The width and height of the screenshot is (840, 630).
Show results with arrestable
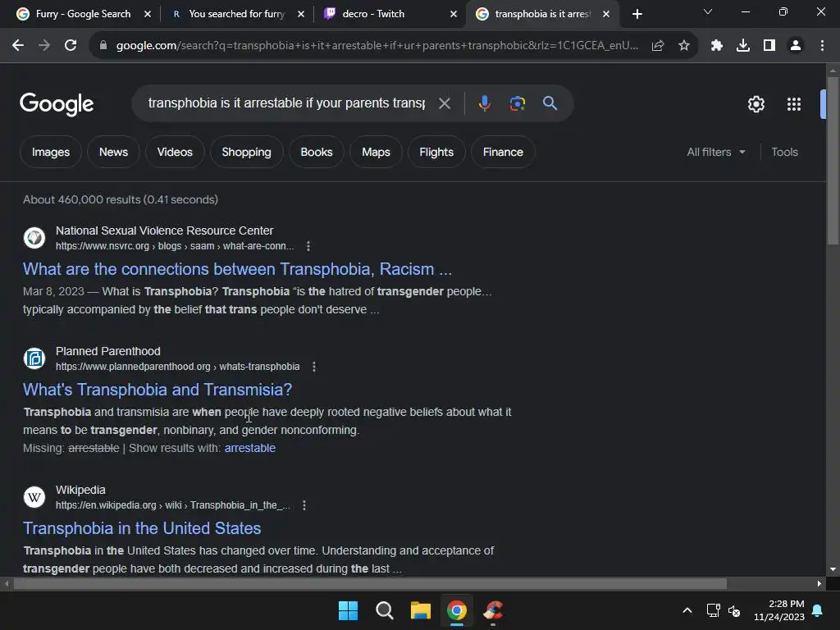pyautogui.click(x=250, y=448)
